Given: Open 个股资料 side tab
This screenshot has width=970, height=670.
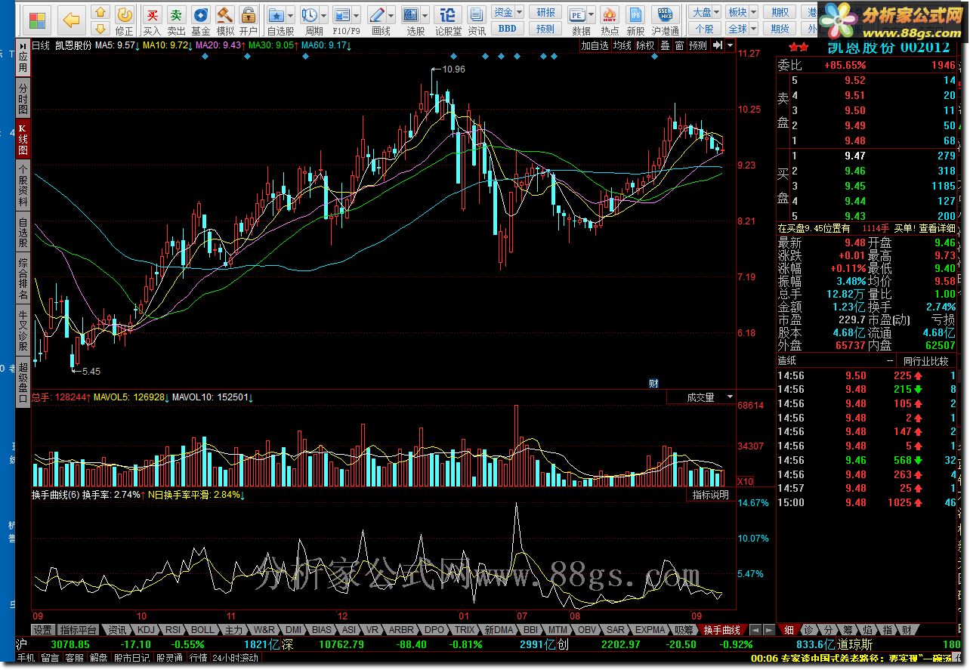Looking at the screenshot, I should coord(23,185).
